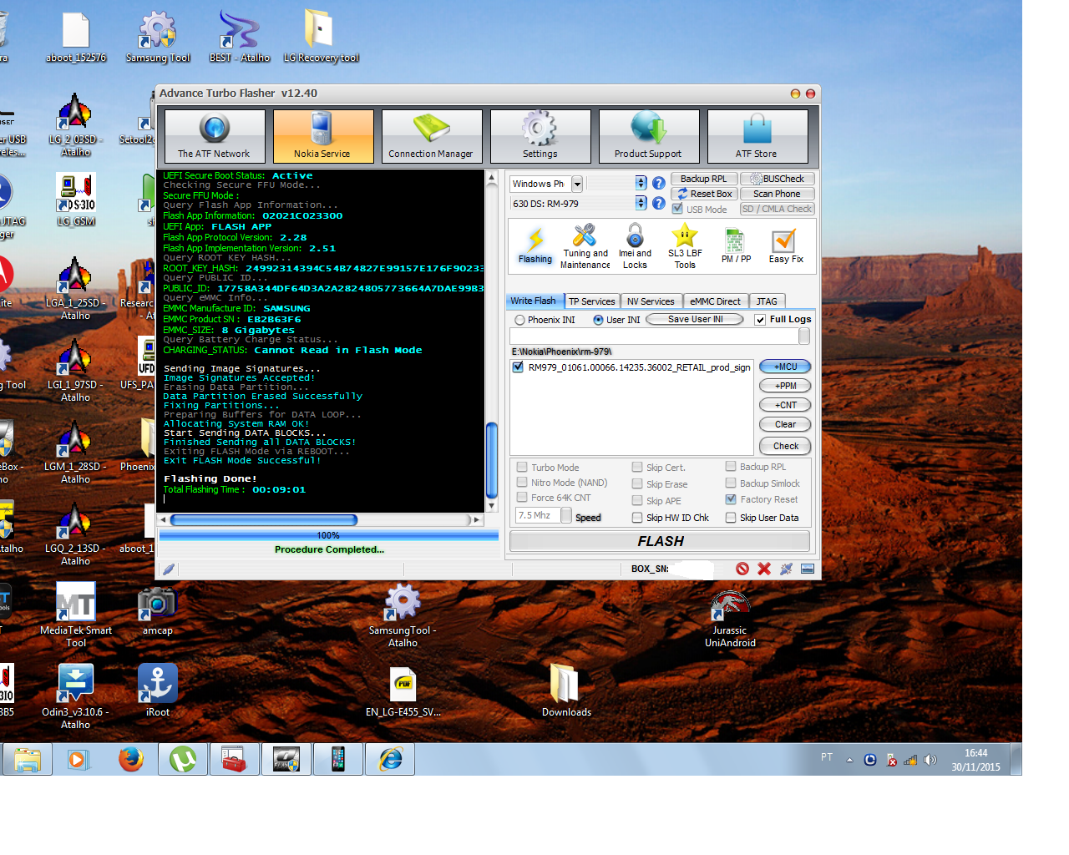Open Firefox from the taskbar
Image resolution: width=1069 pixels, height=855 pixels.
[131, 759]
